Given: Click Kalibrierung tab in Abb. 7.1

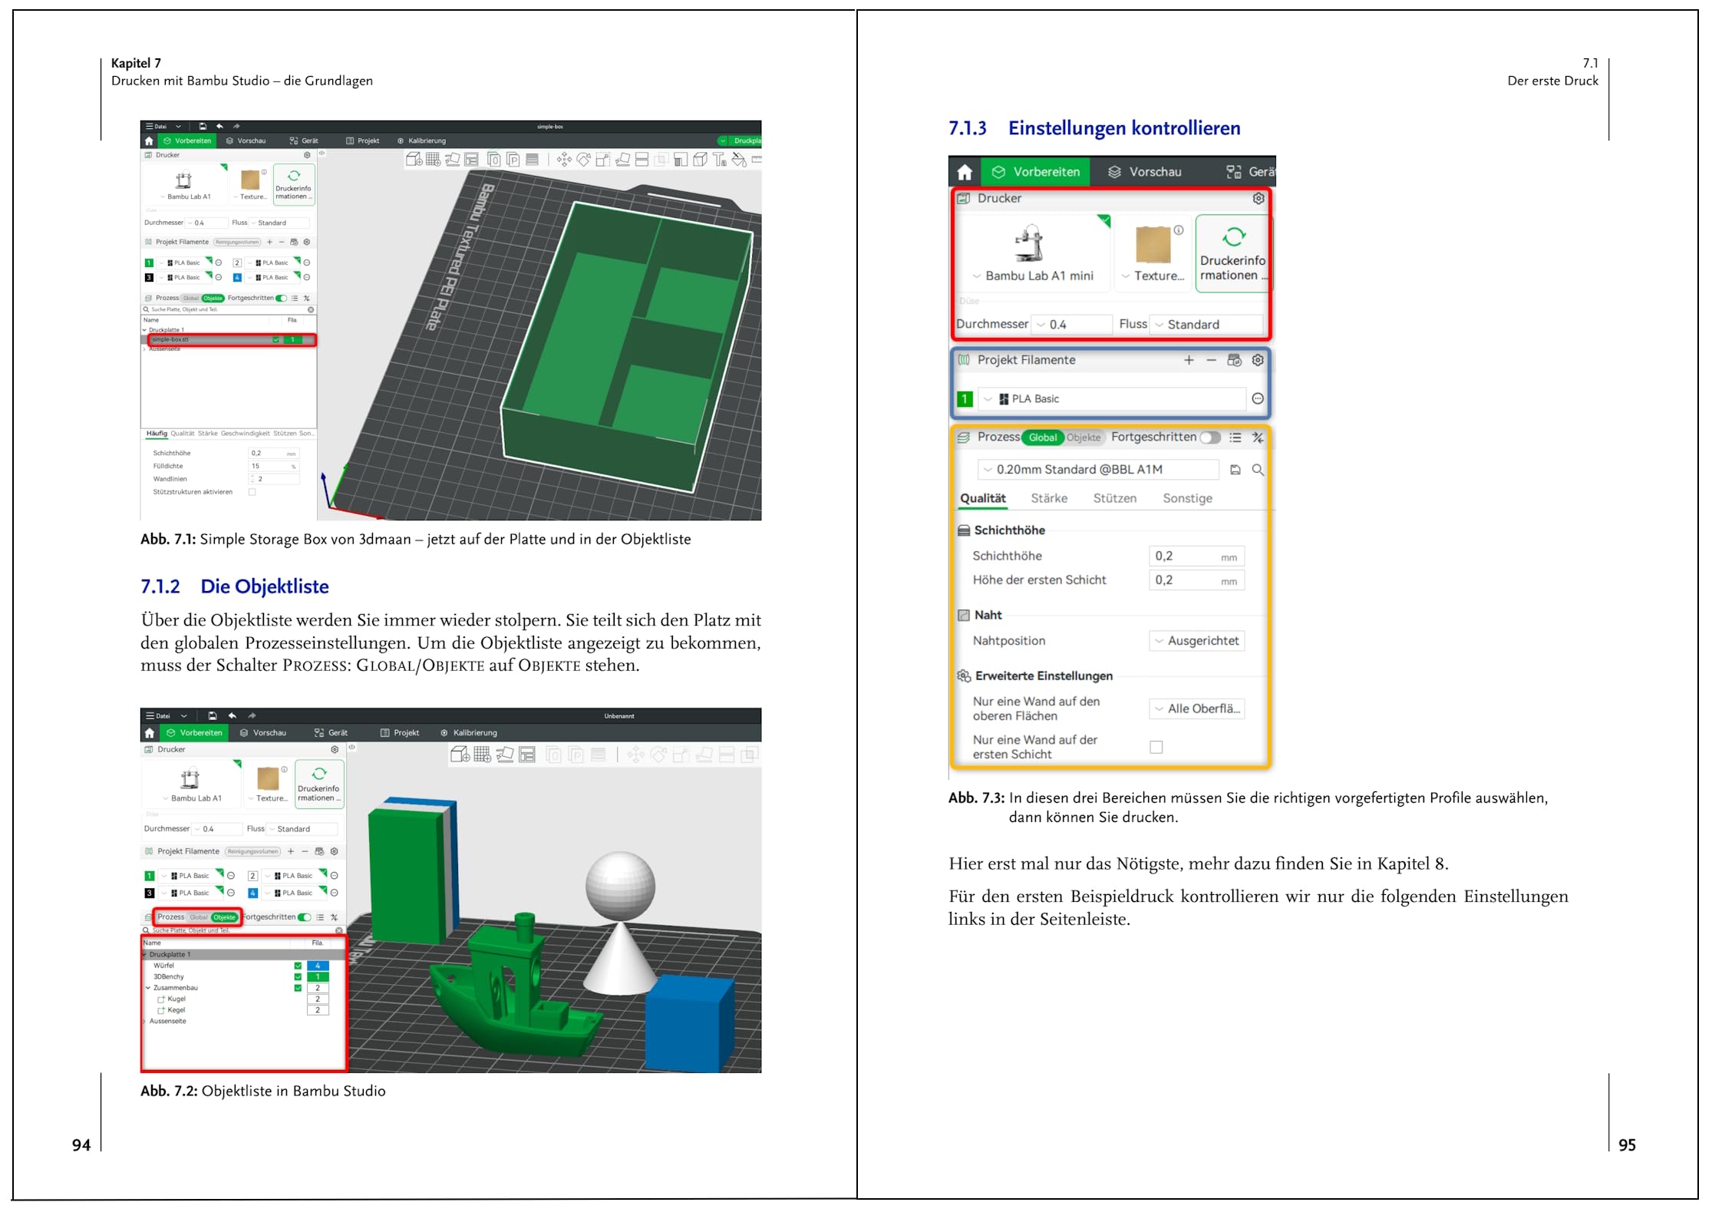Looking at the screenshot, I should [421, 141].
